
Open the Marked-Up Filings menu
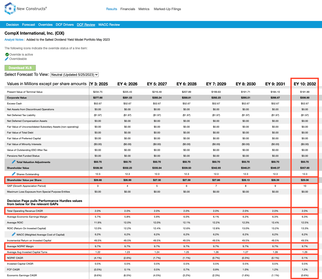coord(167,9)
